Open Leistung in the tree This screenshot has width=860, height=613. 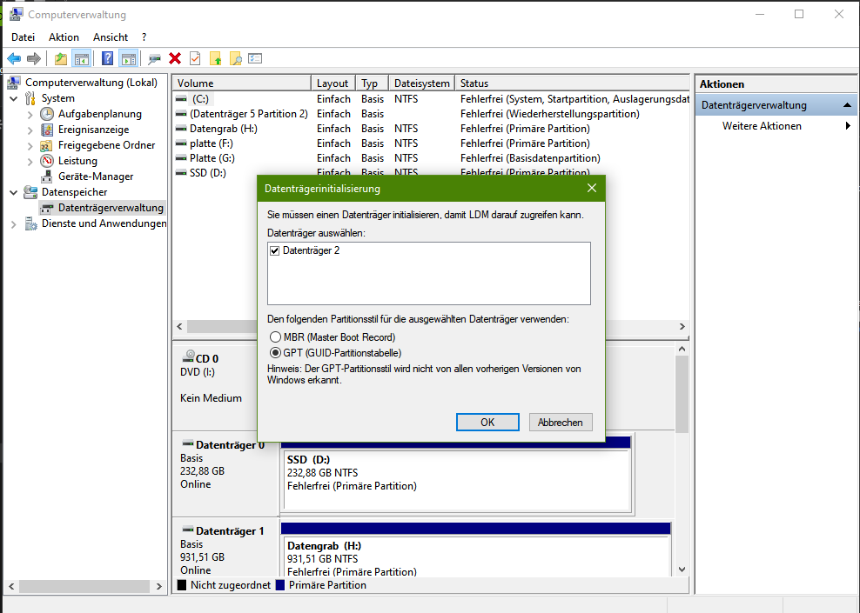77,161
